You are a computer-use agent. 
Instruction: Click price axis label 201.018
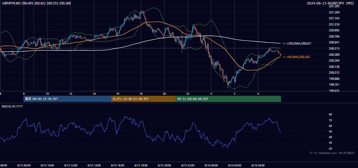click(334, 24)
